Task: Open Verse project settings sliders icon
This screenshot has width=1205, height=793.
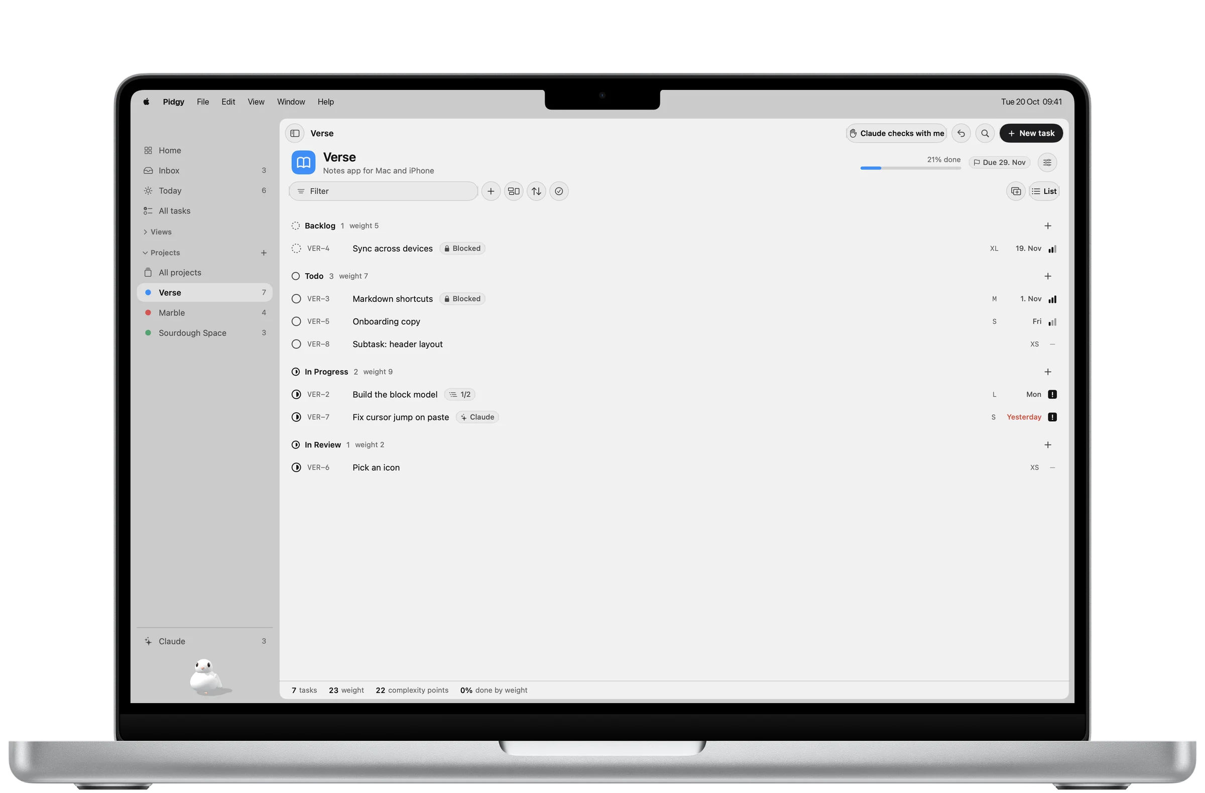Action: pyautogui.click(x=1047, y=163)
